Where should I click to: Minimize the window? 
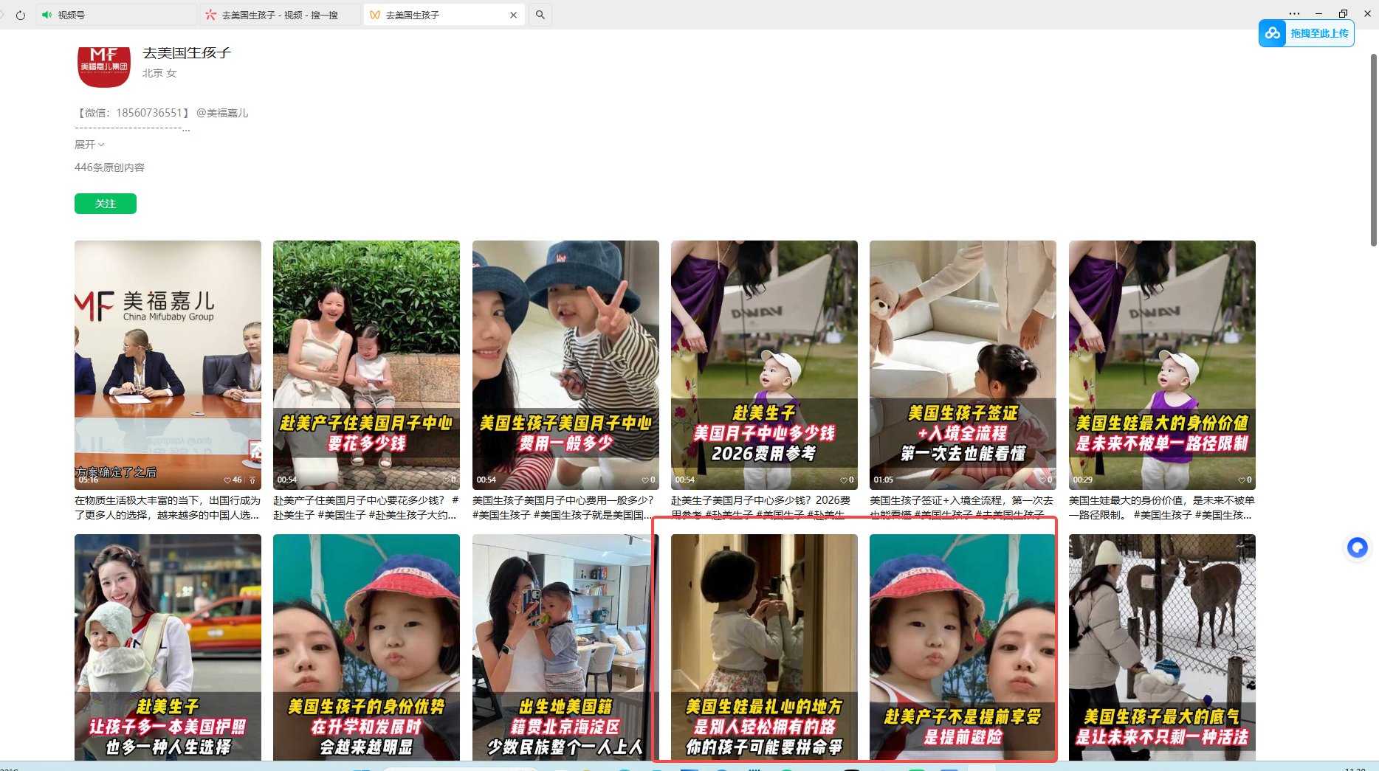pos(1318,13)
